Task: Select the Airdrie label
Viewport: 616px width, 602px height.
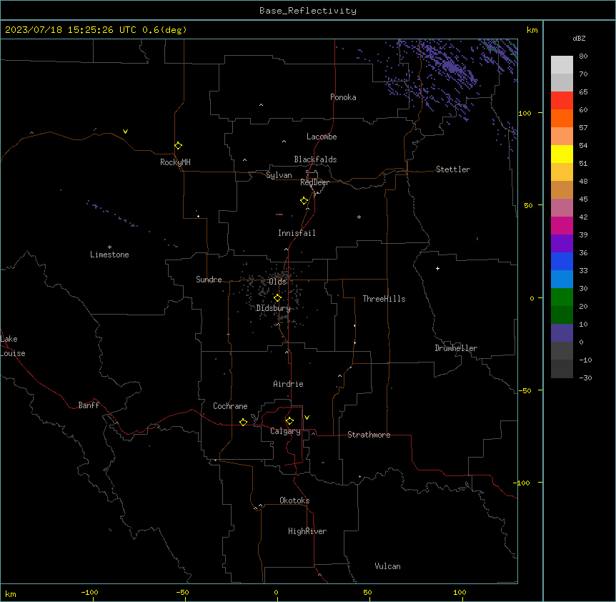Action: coord(288,384)
